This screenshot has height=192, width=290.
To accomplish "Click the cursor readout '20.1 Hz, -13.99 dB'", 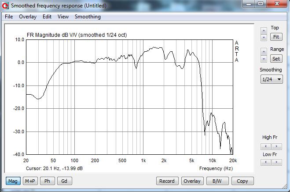I will pos(63,168).
